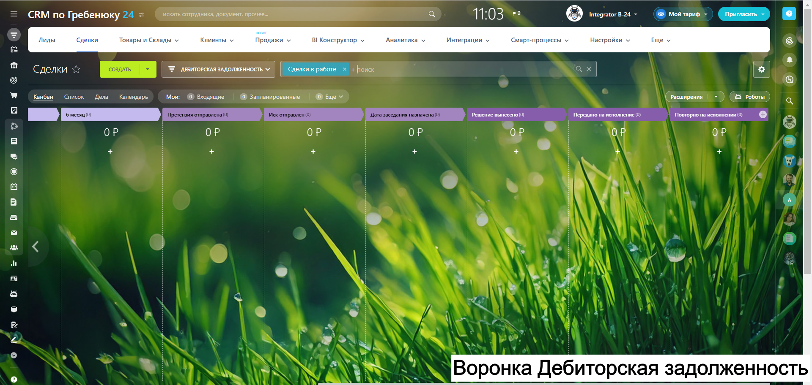This screenshot has width=812, height=385.
Task: Click the notifications bell icon
Action: tap(789, 60)
